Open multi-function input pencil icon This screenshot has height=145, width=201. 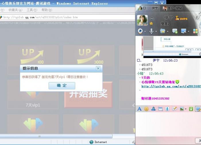[174, 109]
